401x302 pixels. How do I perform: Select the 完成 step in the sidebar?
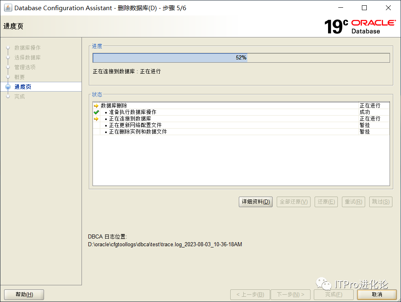tap(20, 96)
